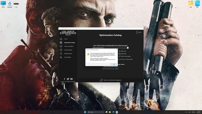Click the Check for Updates refresh icon
Screen dimensions: 202x114
point(61,46)
